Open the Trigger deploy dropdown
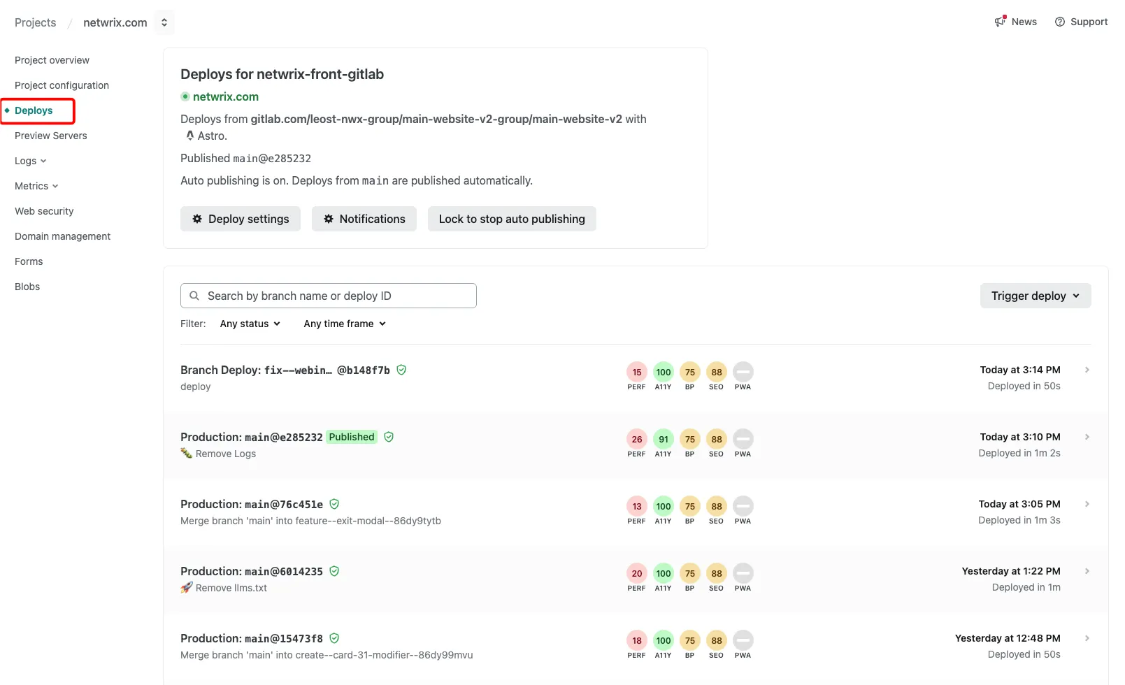Viewport: 1125px width, 685px height. pos(1036,296)
